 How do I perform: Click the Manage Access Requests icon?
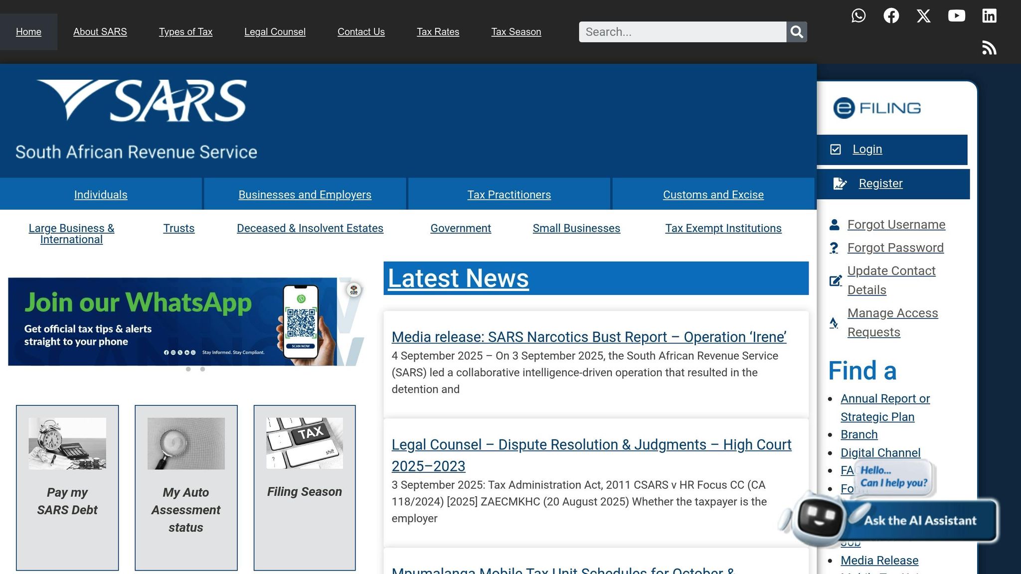[834, 323]
